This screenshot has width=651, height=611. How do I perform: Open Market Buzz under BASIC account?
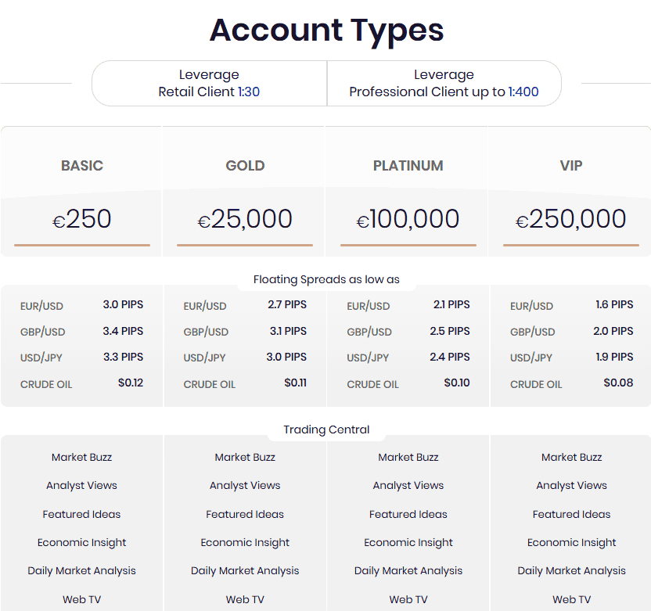coord(81,457)
